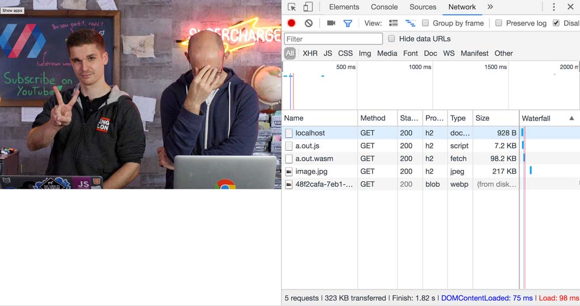
Task: Toggle the device toolbar icon
Action: pos(308,7)
